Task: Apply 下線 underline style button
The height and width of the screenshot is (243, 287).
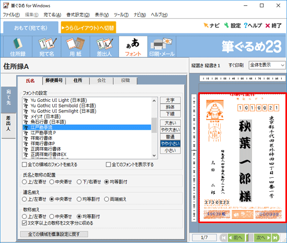Action: coord(170,114)
